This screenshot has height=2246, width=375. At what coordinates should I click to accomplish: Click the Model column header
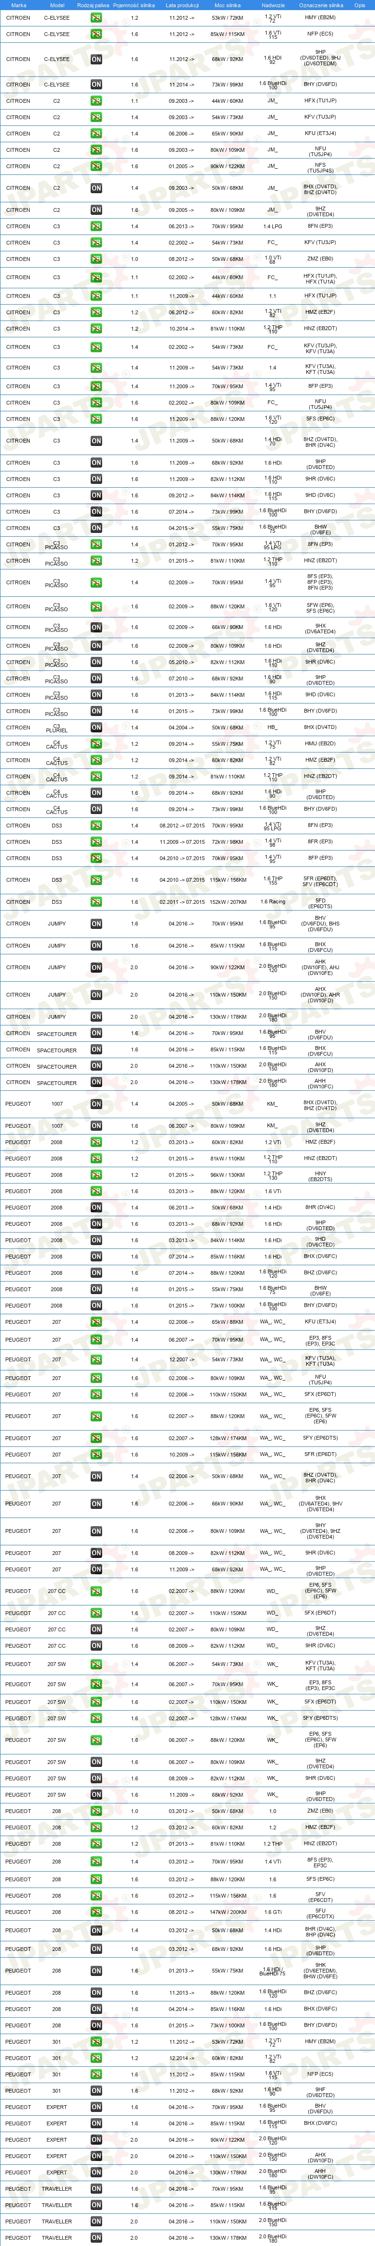58,5
